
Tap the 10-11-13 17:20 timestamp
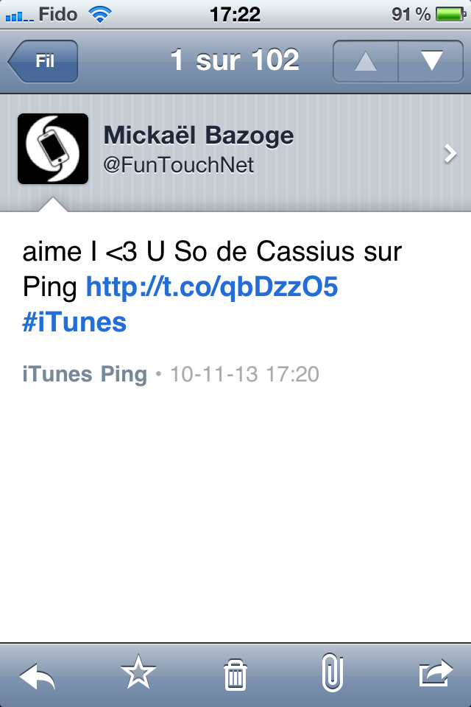pyautogui.click(x=245, y=374)
